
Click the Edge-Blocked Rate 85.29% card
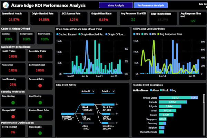tap(163, 18)
